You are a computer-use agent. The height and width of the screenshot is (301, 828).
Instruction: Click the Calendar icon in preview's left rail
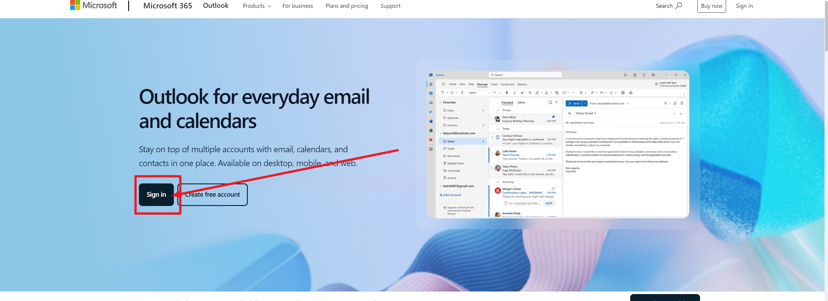(x=431, y=94)
